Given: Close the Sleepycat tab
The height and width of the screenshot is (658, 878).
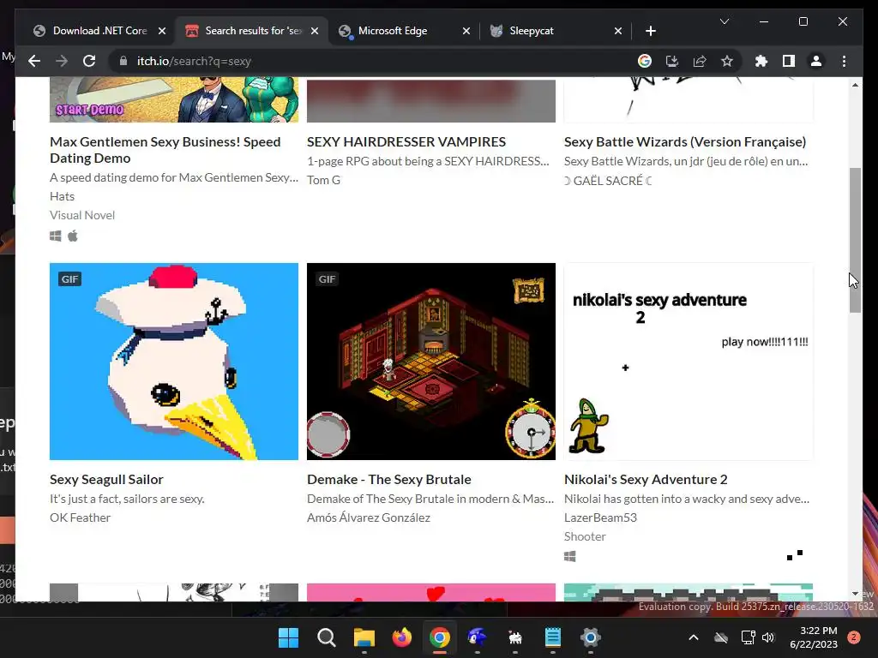Looking at the screenshot, I should pyautogui.click(x=617, y=31).
